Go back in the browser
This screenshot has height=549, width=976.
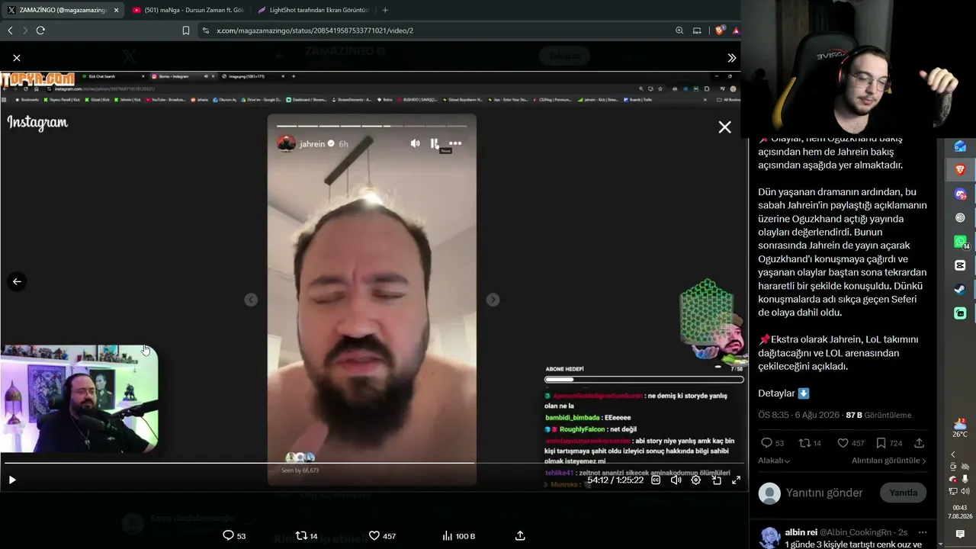pyautogui.click(x=10, y=30)
